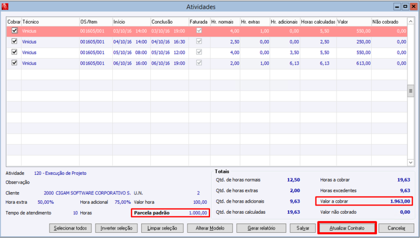Click the Conclusão column header
The height and width of the screenshot is (238, 420).
click(x=170, y=22)
